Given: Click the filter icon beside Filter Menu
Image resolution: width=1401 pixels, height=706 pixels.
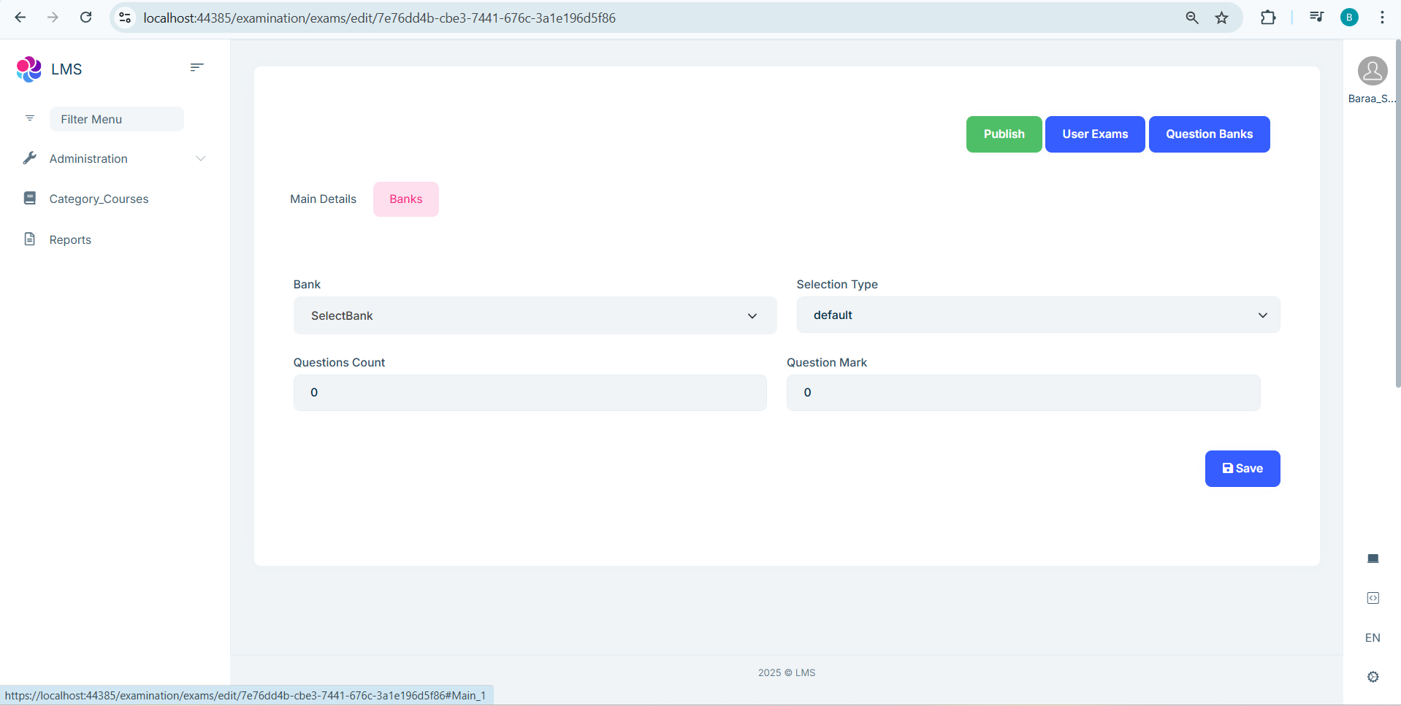Looking at the screenshot, I should [x=30, y=118].
